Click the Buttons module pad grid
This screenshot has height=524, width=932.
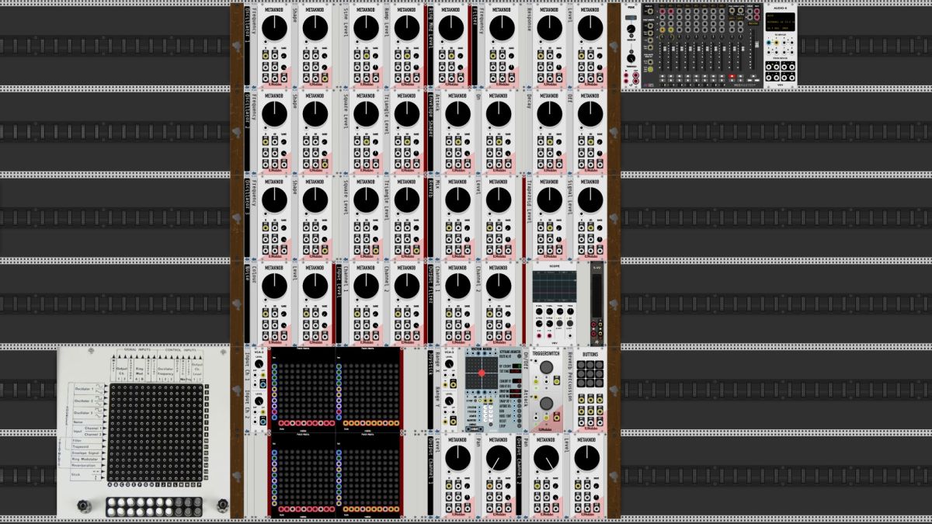click(x=590, y=373)
